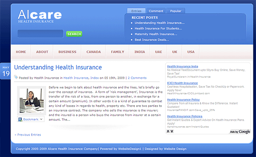Click the ApnaInsurance.com/Instant-Quotes ad URL
This screenshot has height=157, width=256.
click(x=188, y=127)
